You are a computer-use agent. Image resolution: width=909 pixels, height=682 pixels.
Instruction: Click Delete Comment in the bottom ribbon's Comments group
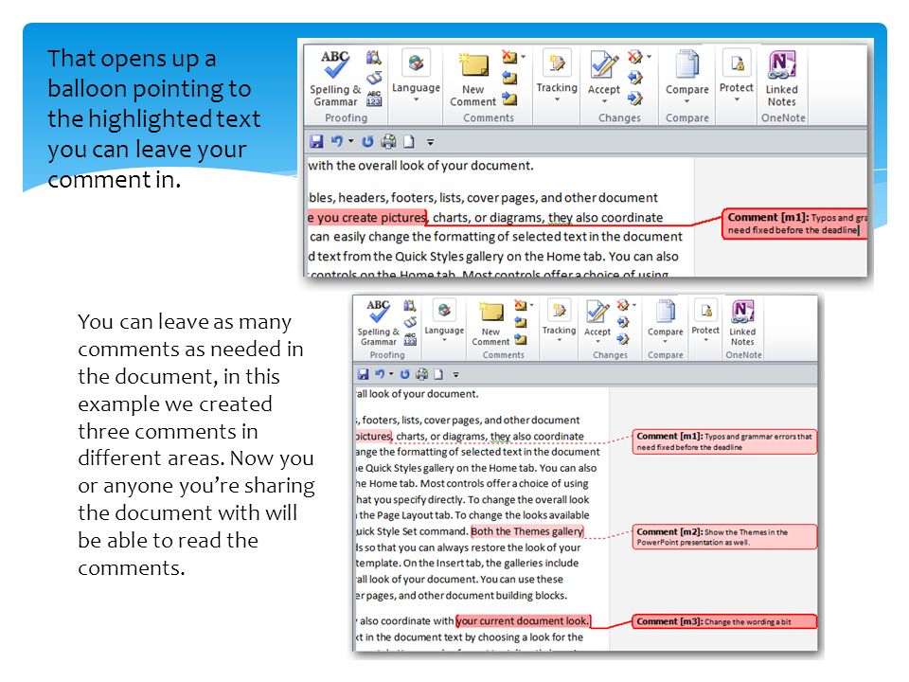coord(521,305)
